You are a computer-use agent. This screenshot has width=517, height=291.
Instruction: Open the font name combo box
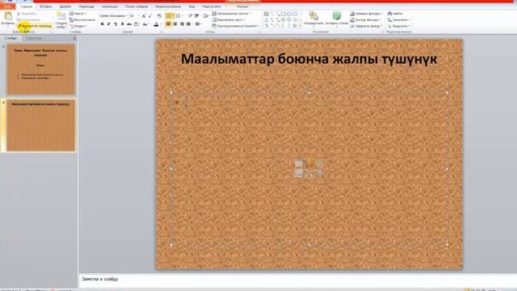114,16
